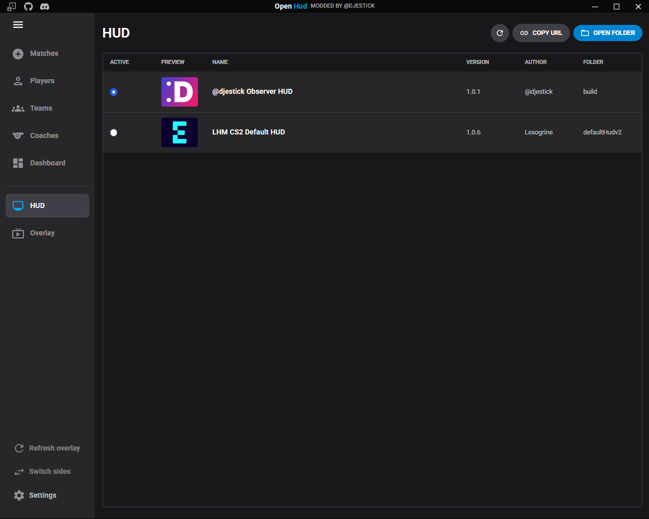Click the Coaches whistle icon
The image size is (649, 519).
click(18, 135)
